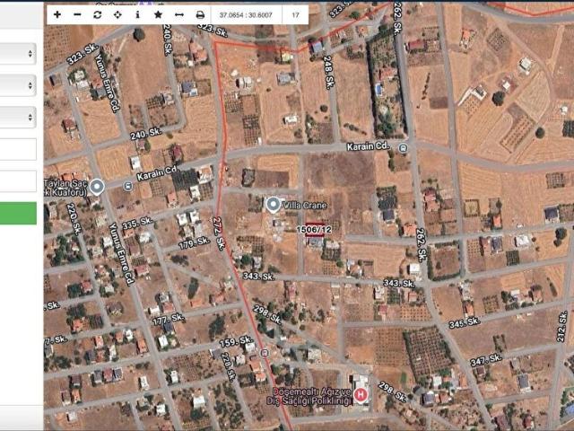Click the star favorites icon
The height and width of the screenshot is (431, 574).
click(x=158, y=14)
